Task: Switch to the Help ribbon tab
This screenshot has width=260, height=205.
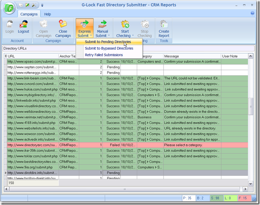Action: pyautogui.click(x=47, y=14)
